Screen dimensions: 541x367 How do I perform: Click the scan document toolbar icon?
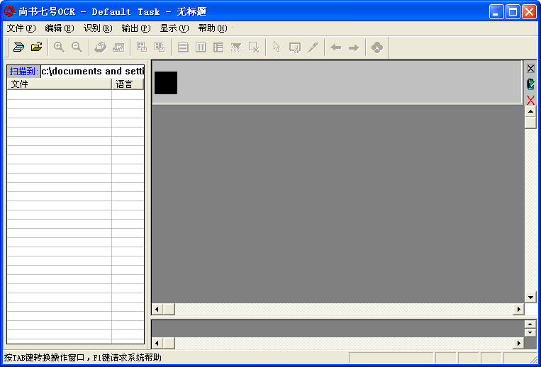[x=18, y=47]
